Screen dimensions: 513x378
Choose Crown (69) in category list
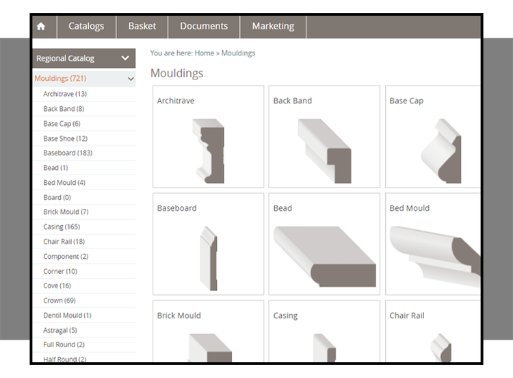pyautogui.click(x=60, y=301)
